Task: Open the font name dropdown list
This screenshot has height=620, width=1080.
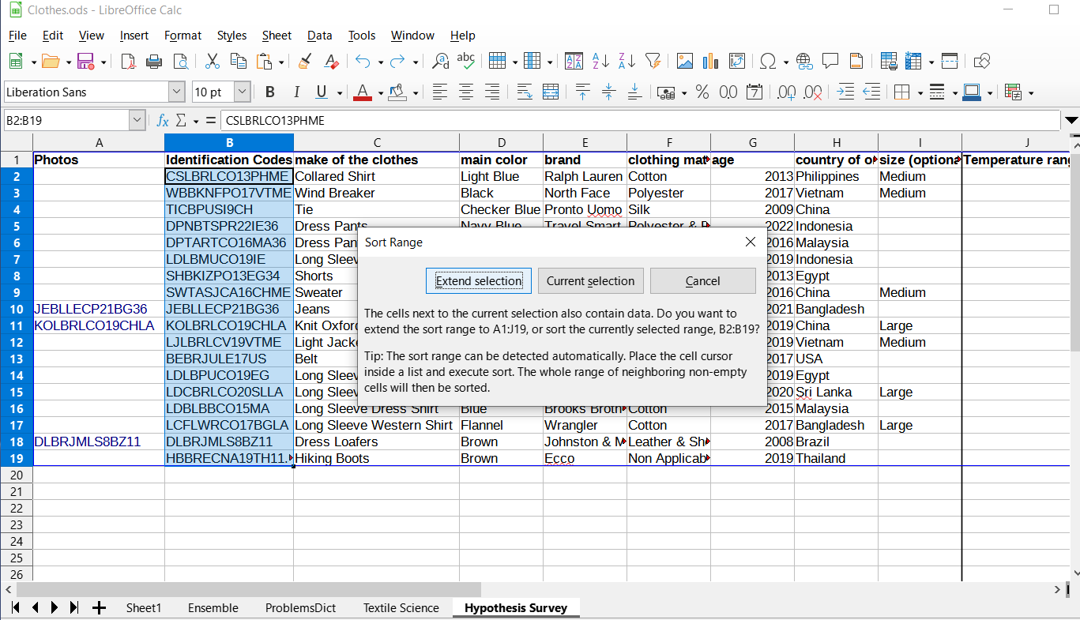Action: coord(176,92)
